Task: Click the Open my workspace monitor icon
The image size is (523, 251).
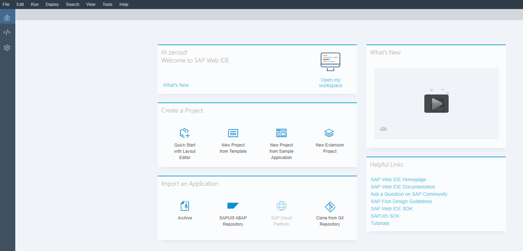Action: click(331, 62)
